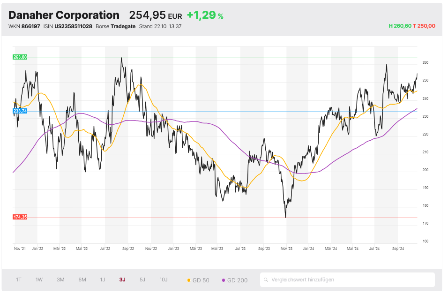The image size is (448, 295).
Task: Click the daily high H 260,60
Action: 400,26
